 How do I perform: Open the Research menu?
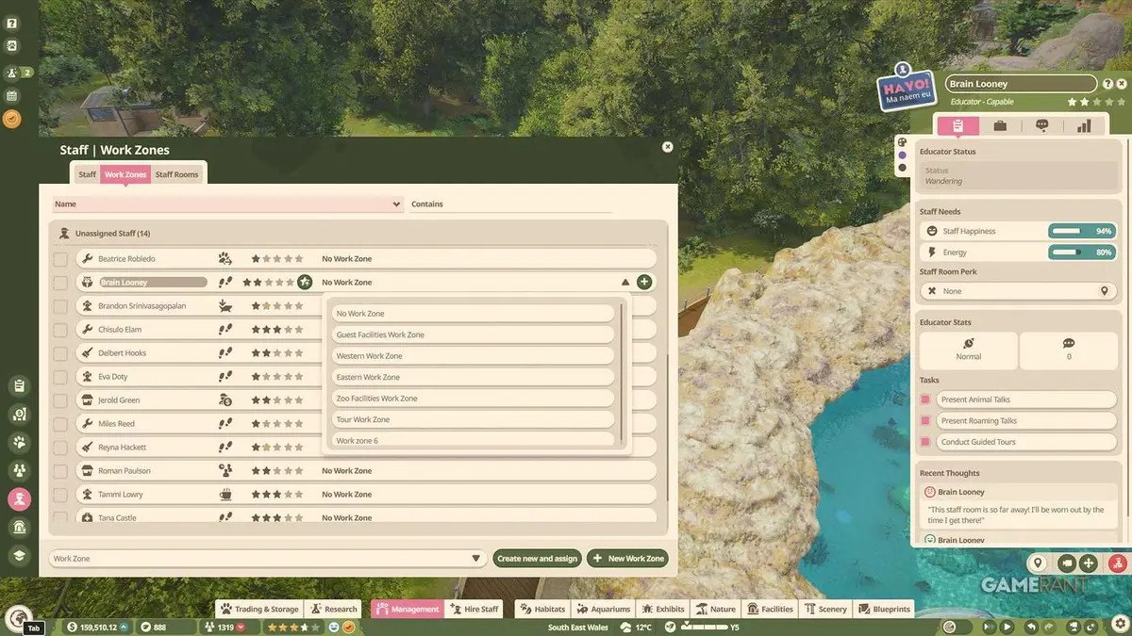334,609
